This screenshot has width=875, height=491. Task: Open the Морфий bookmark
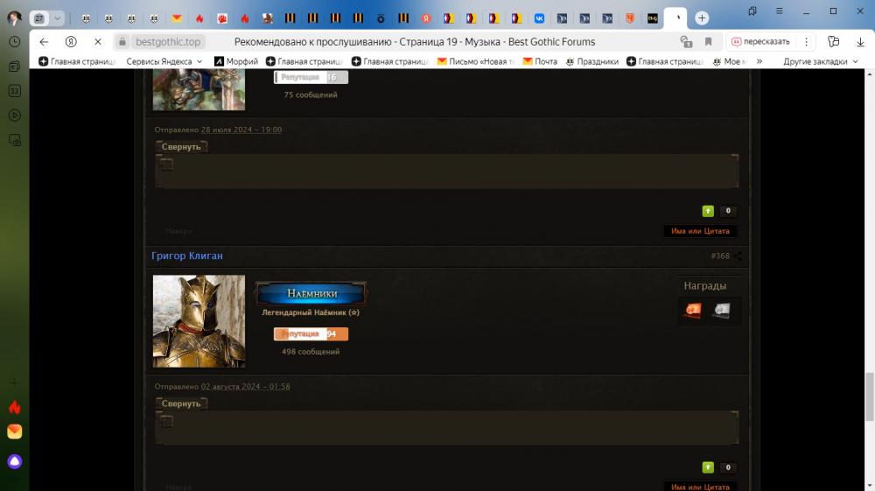pyautogui.click(x=236, y=61)
